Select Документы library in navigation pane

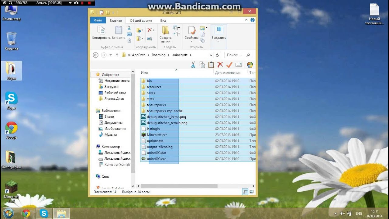tap(113, 123)
